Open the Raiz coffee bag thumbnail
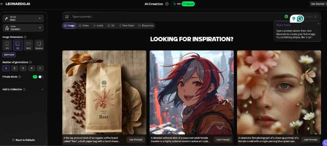The image size is (327, 146). (x=104, y=92)
